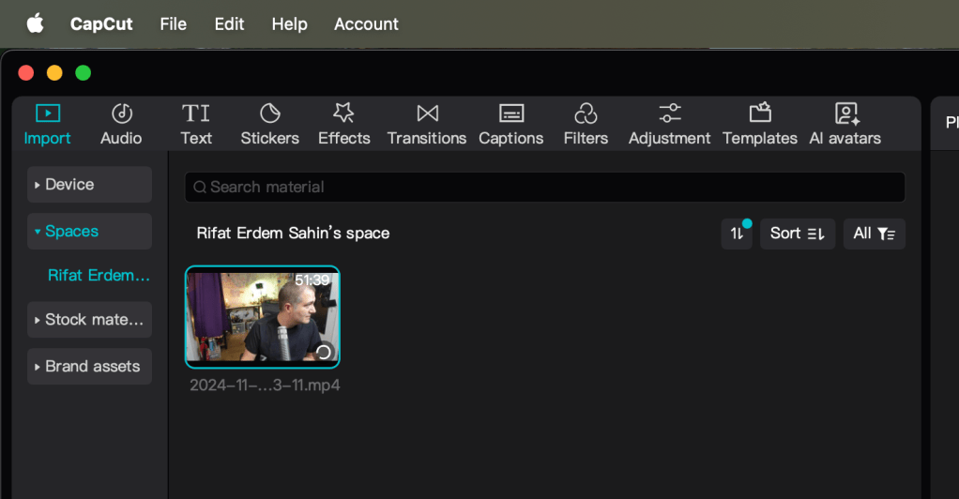The height and width of the screenshot is (499, 959).
Task: Open the Captions icon
Action: [511, 113]
